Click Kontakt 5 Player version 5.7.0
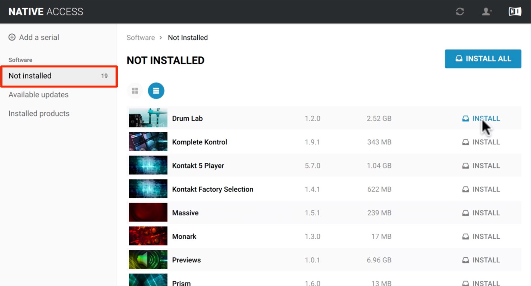 [313, 166]
